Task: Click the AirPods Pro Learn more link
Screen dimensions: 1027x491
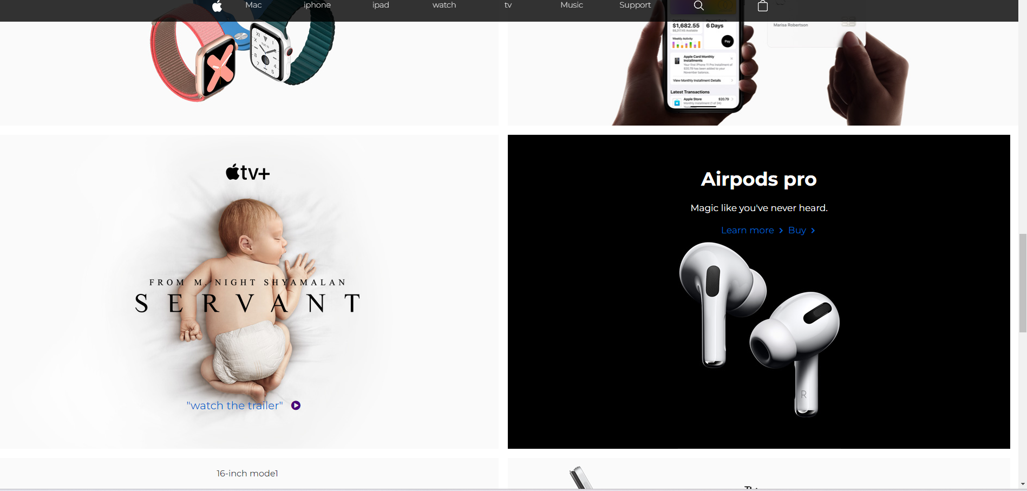Action: pos(747,231)
